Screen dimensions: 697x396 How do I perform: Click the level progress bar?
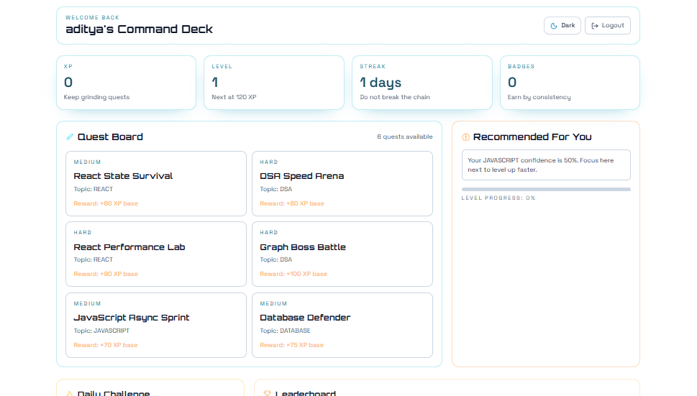coord(546,189)
